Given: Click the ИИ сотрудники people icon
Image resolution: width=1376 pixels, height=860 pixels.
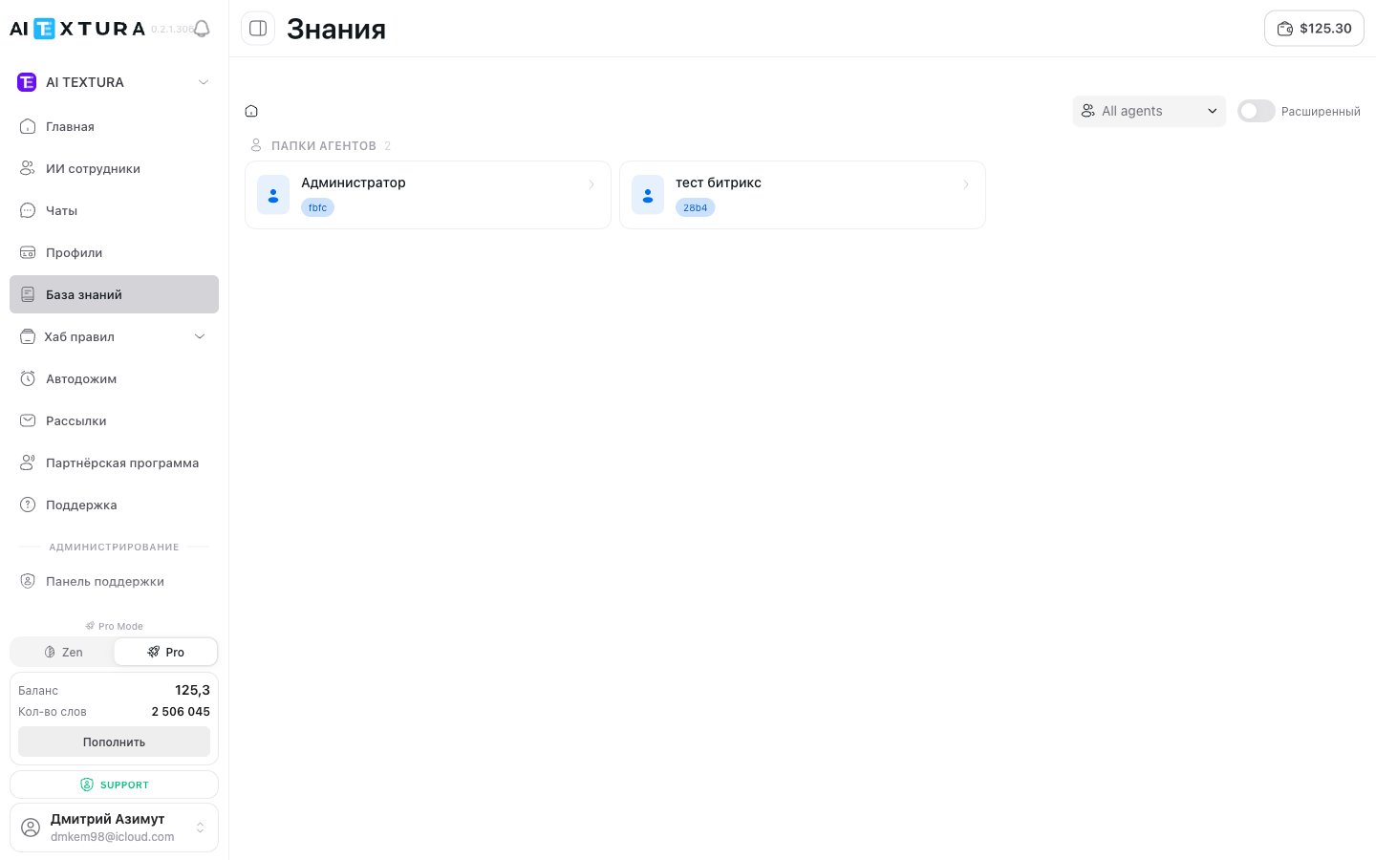Looking at the screenshot, I should click(28, 168).
